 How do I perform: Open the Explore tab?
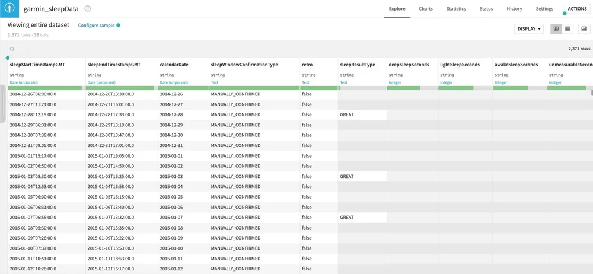click(x=397, y=9)
